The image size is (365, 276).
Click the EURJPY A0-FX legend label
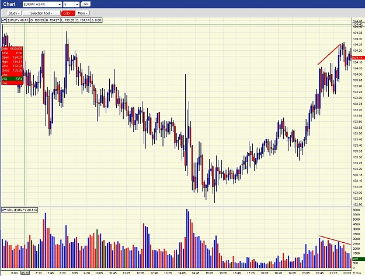tap(18, 20)
